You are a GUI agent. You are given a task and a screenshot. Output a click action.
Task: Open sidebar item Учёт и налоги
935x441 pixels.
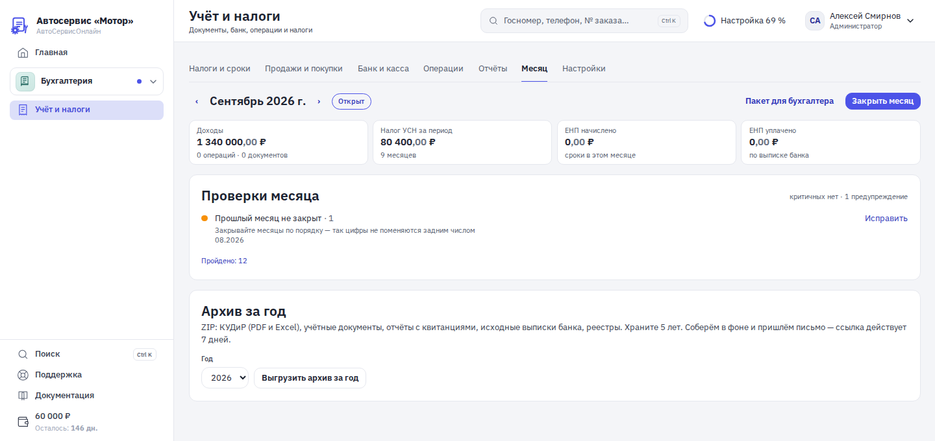tap(86, 110)
